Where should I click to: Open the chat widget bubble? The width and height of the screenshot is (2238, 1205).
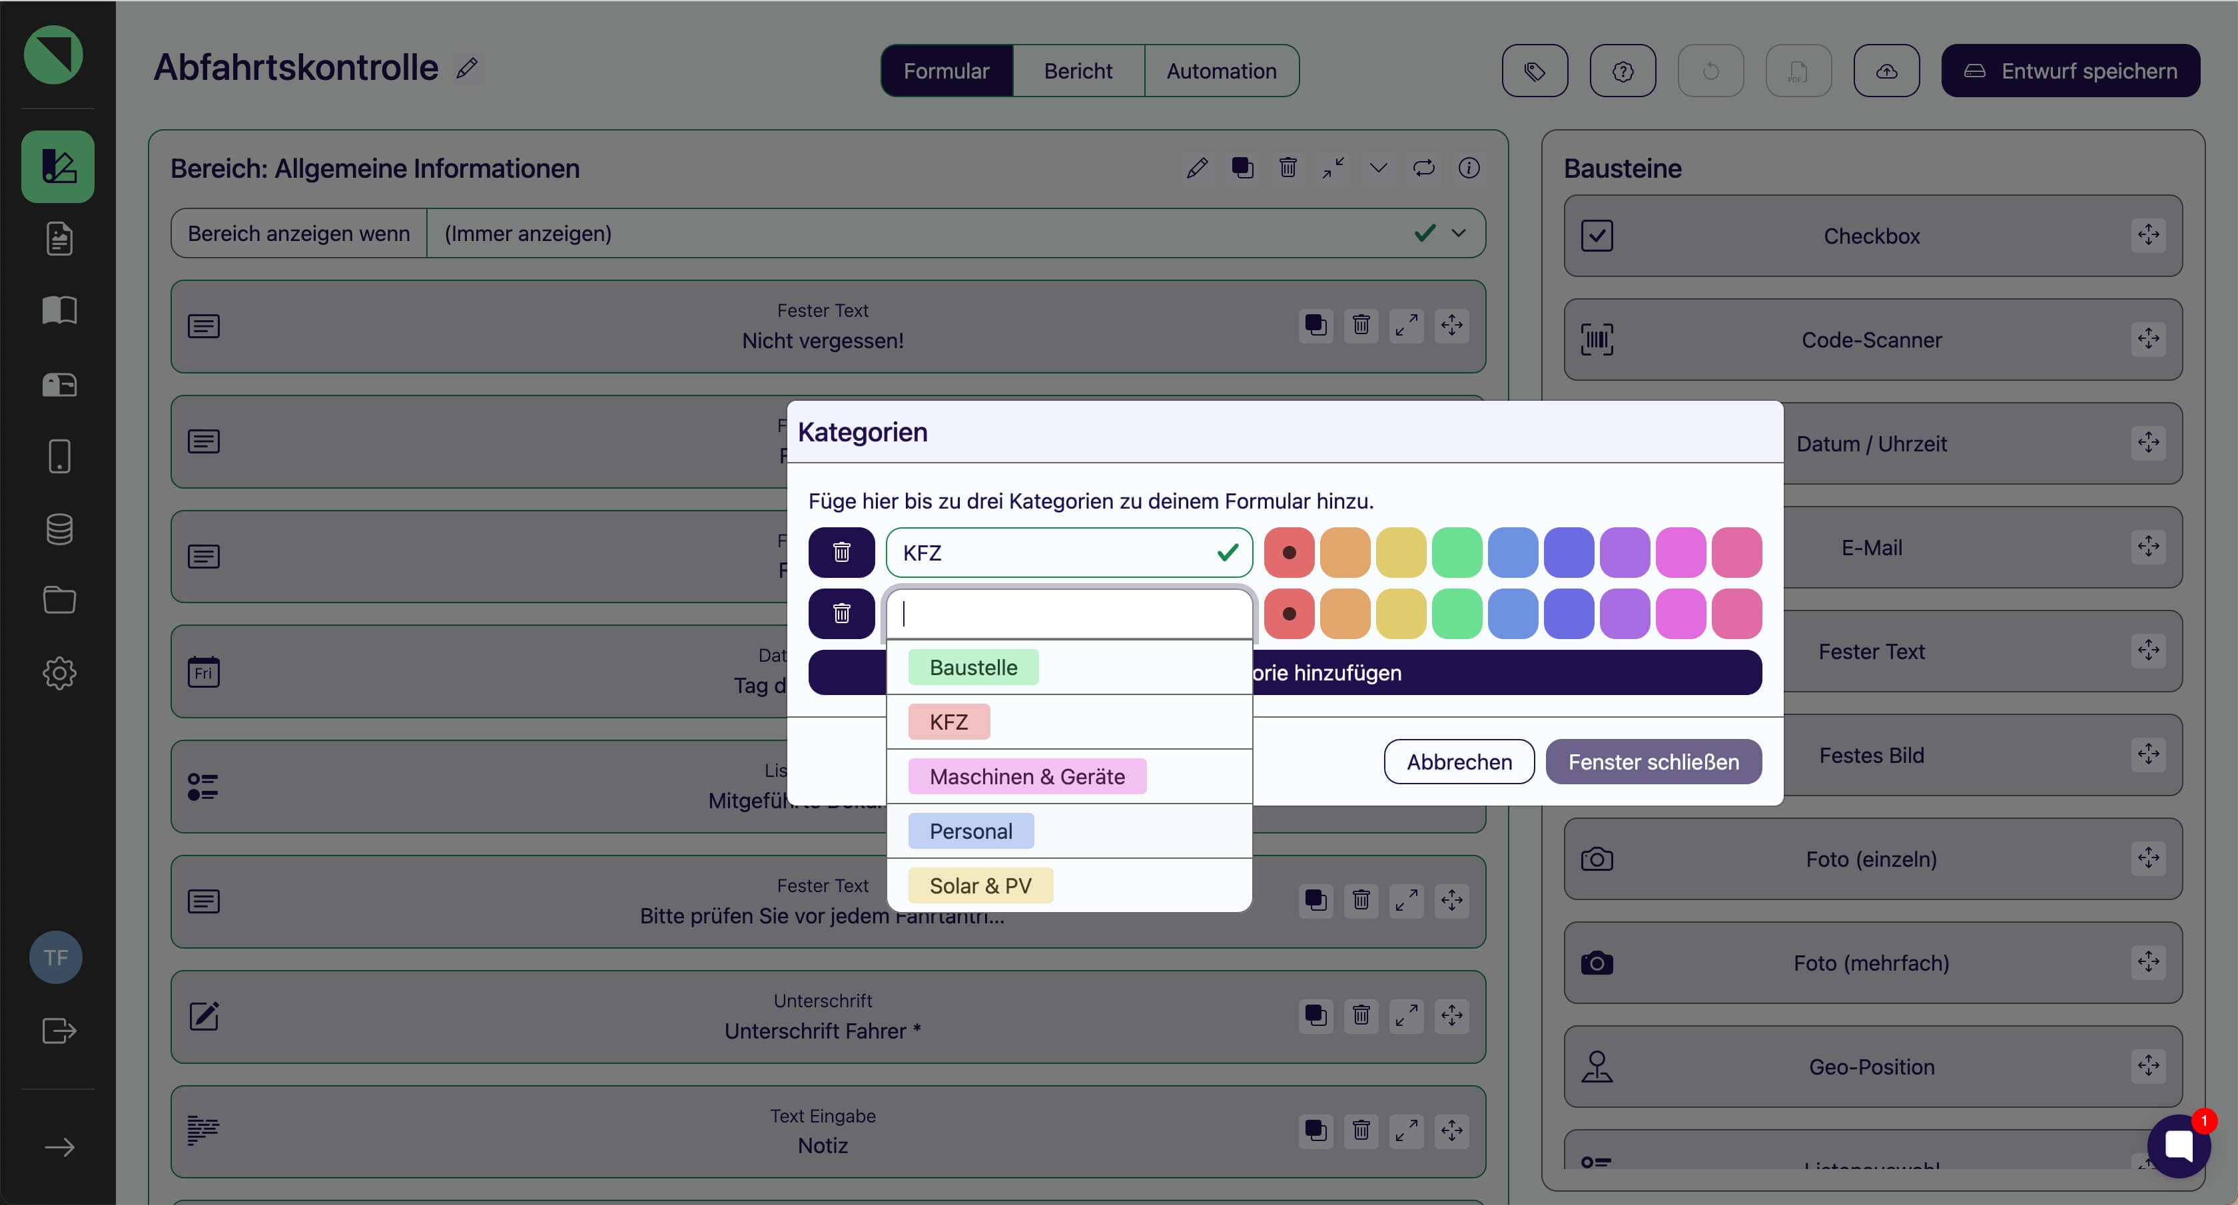click(2179, 1146)
